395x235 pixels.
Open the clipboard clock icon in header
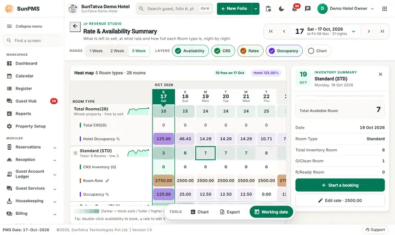pyautogui.click(x=268, y=9)
